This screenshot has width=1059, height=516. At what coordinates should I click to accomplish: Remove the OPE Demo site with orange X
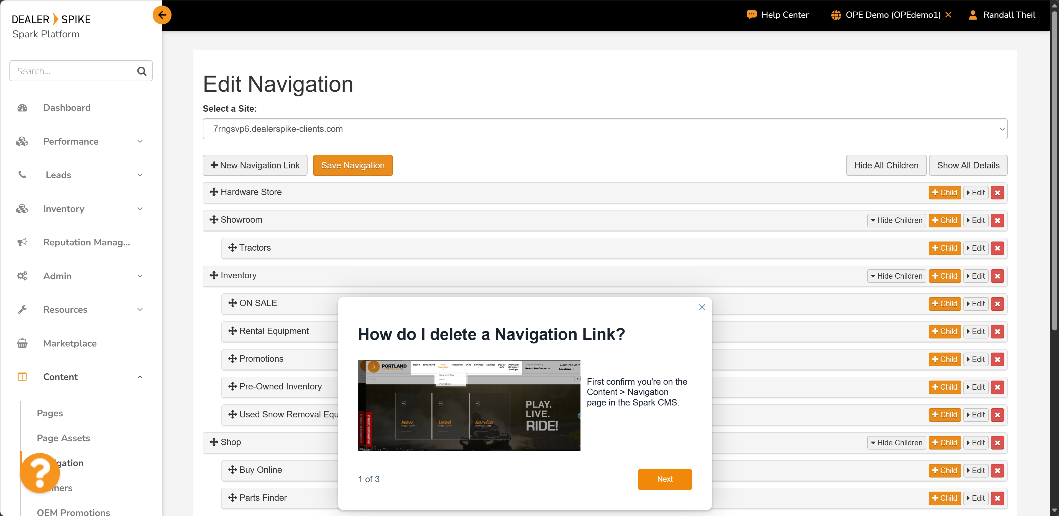(948, 15)
